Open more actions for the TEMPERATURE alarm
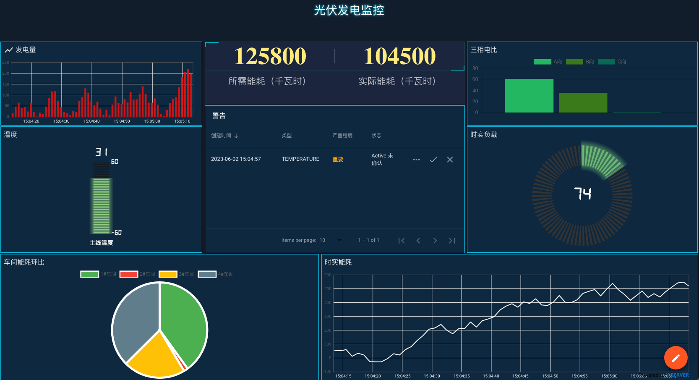699x380 pixels. [416, 160]
